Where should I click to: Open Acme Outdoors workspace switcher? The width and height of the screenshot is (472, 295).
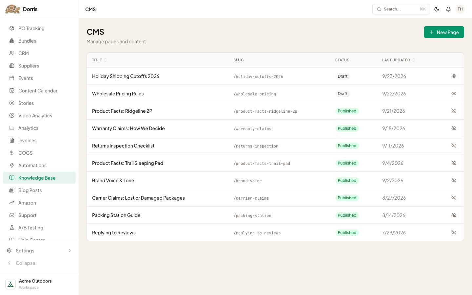pyautogui.click(x=39, y=284)
